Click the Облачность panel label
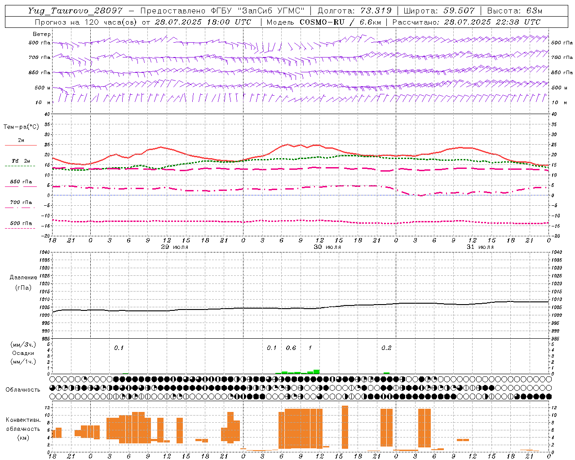 [23, 390]
